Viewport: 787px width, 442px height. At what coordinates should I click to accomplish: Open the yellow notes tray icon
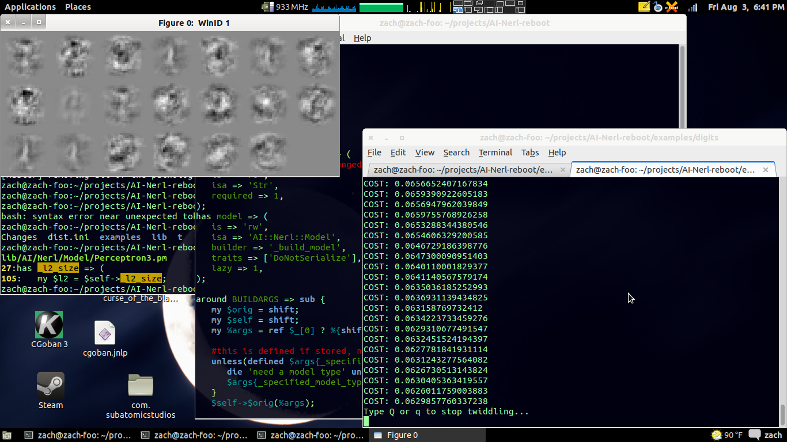644,7
